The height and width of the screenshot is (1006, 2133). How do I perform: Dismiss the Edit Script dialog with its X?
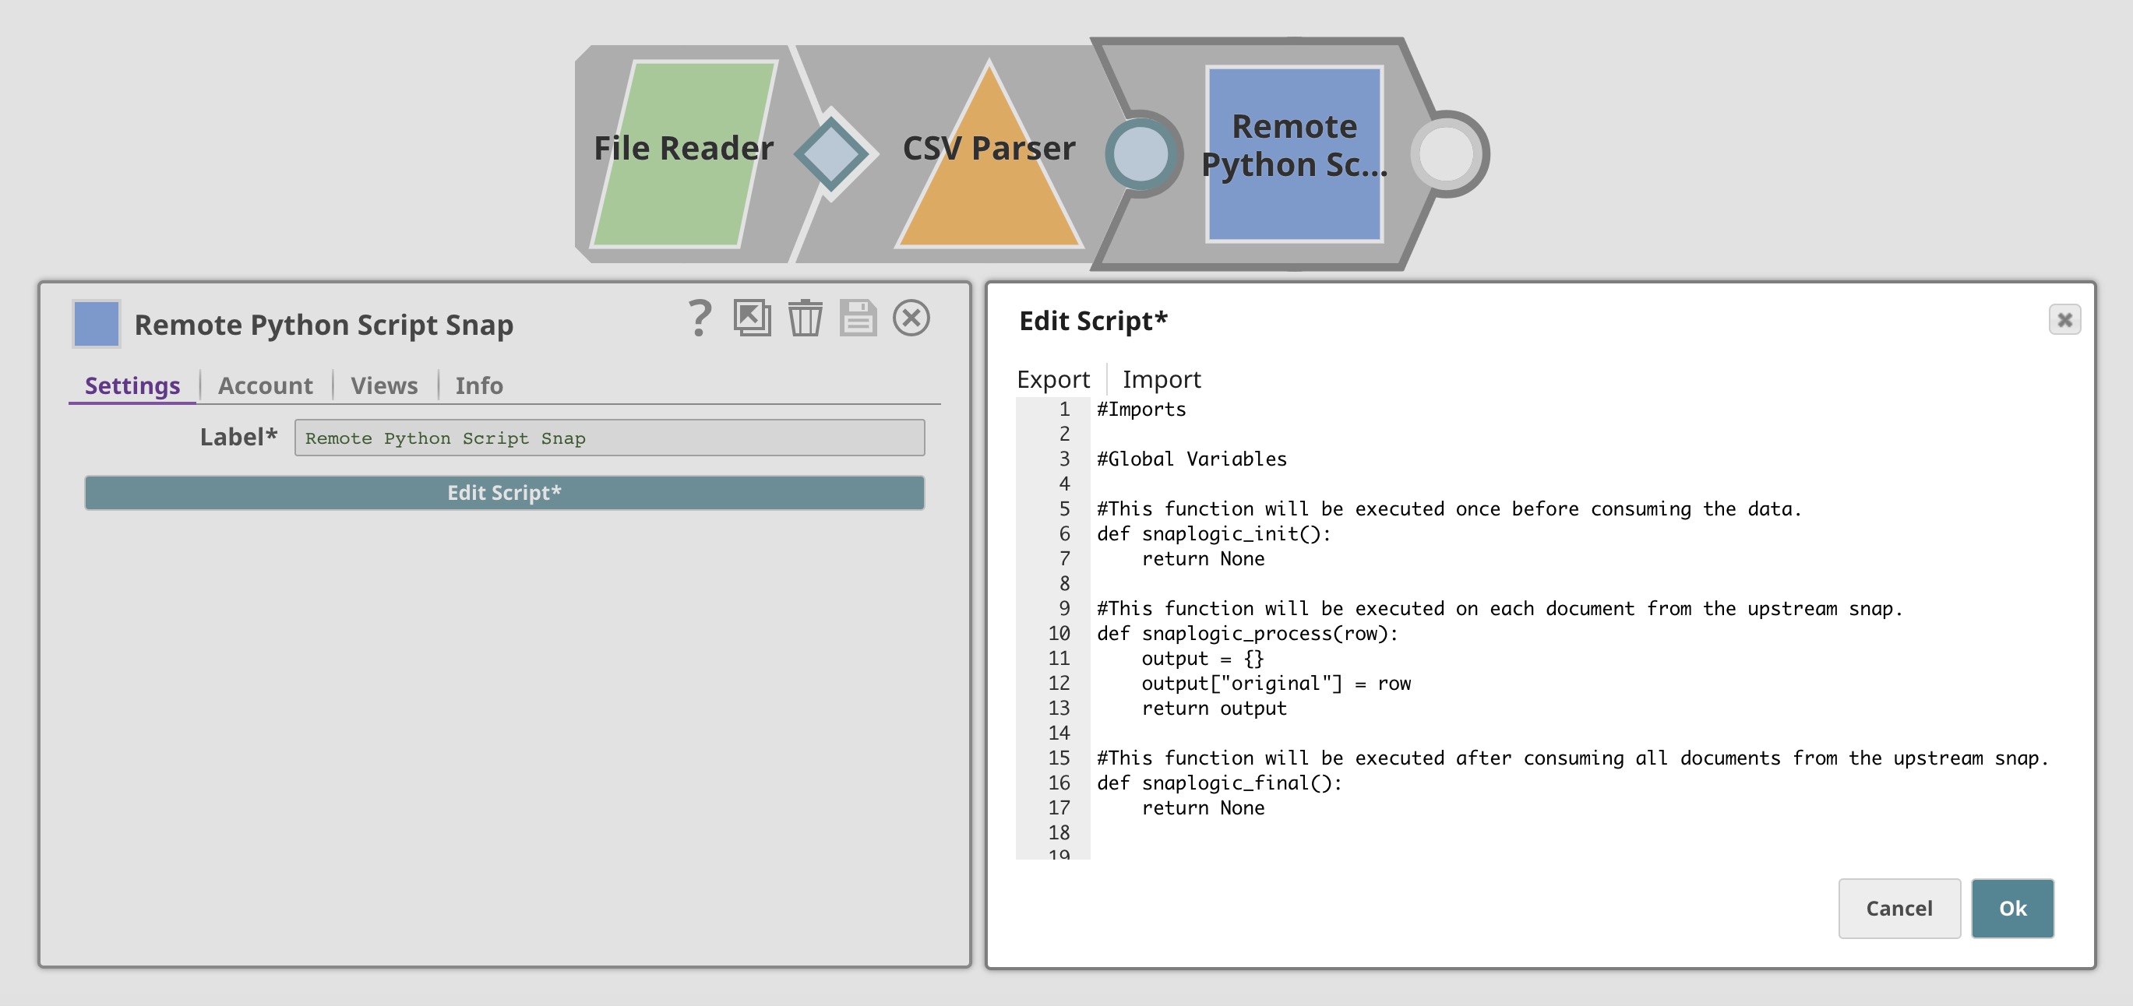click(2065, 319)
